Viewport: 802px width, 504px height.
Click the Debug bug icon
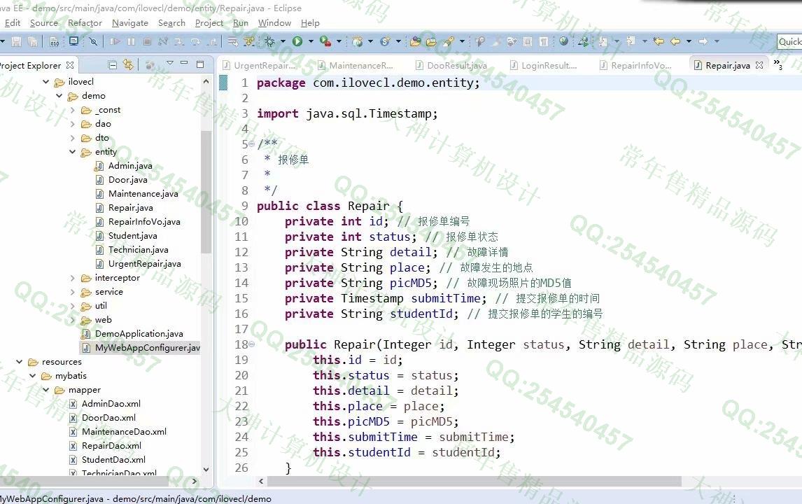coord(269,41)
